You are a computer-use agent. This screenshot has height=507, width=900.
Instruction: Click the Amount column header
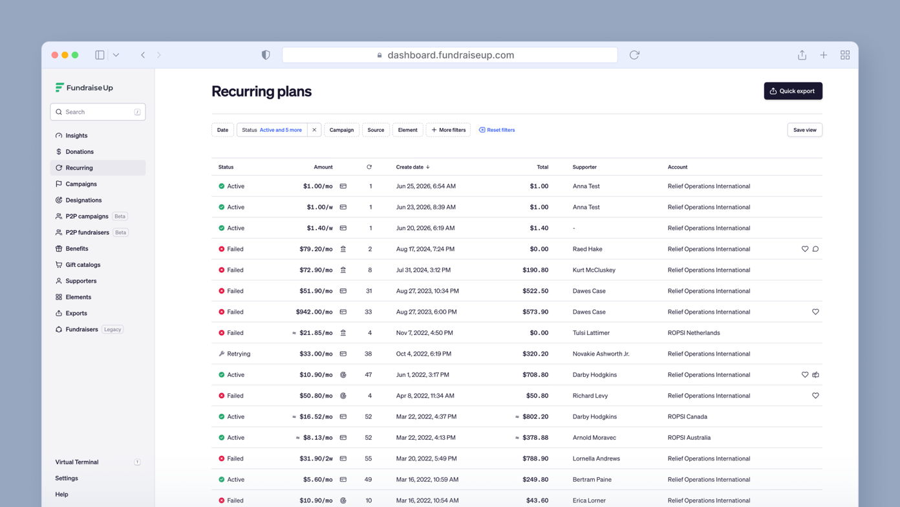(x=323, y=167)
